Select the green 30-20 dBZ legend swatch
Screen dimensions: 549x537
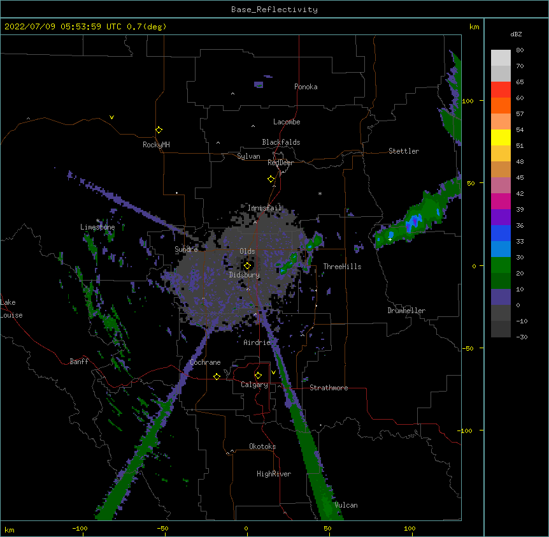501,265
